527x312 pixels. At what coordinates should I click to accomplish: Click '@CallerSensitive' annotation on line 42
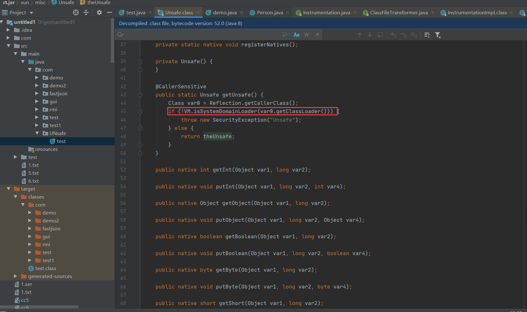(181, 86)
